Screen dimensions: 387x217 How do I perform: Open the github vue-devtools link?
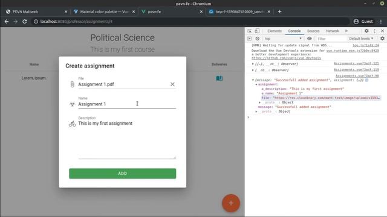(286, 58)
